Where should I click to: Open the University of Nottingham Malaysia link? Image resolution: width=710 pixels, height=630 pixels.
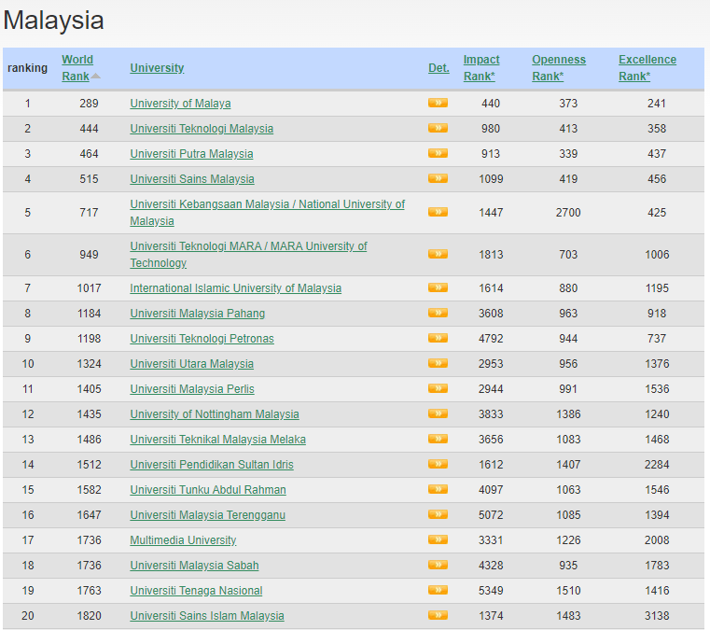[215, 414]
